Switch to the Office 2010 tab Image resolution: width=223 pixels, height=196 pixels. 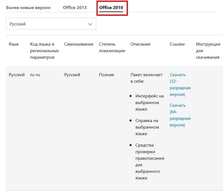[111, 8]
